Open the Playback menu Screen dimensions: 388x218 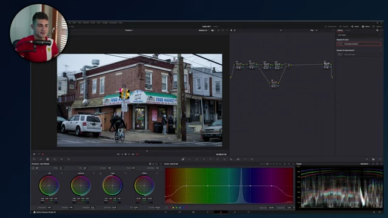click(85, 23)
